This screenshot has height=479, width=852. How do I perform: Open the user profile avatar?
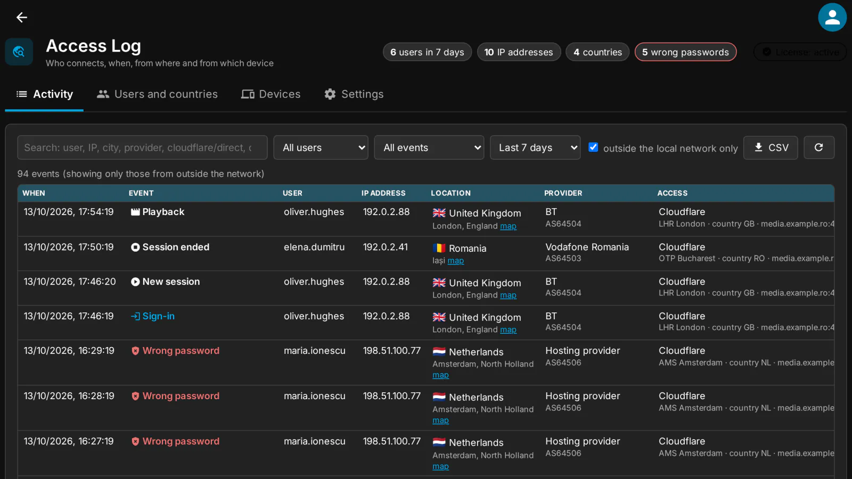832,18
